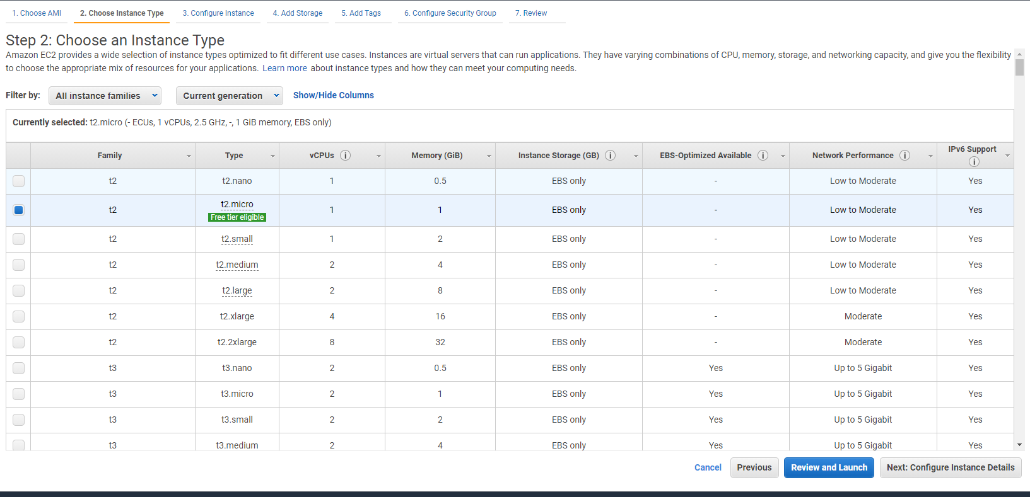Open the vCPUs column sort arrow
The height and width of the screenshot is (497, 1030).
click(x=378, y=156)
